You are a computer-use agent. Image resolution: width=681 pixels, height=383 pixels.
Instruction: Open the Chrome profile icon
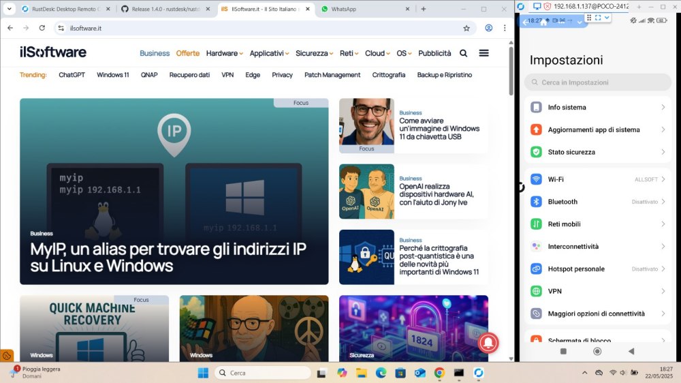(488, 28)
